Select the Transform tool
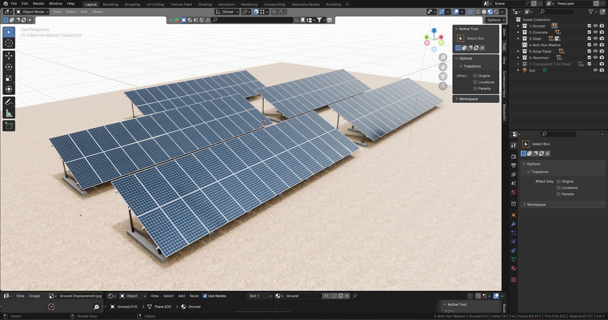Viewport: 608px width, 320px height. (x=9, y=89)
